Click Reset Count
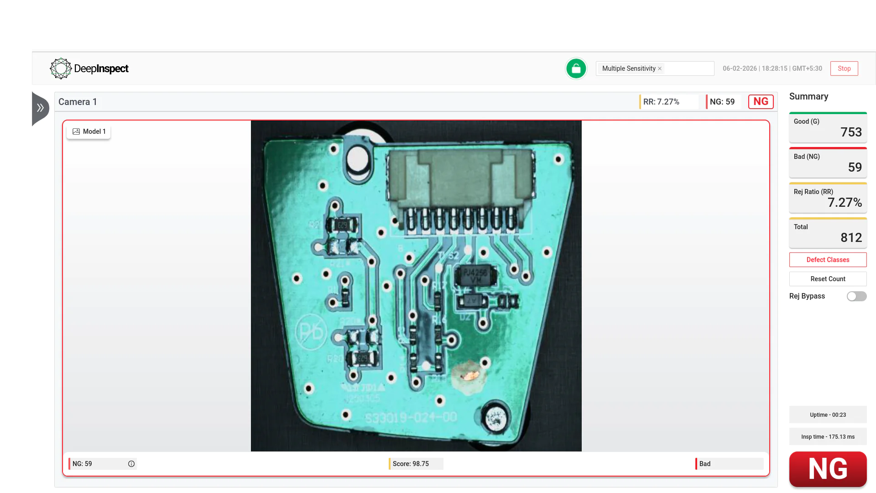Image resolution: width=876 pixels, height=493 pixels. coord(828,278)
